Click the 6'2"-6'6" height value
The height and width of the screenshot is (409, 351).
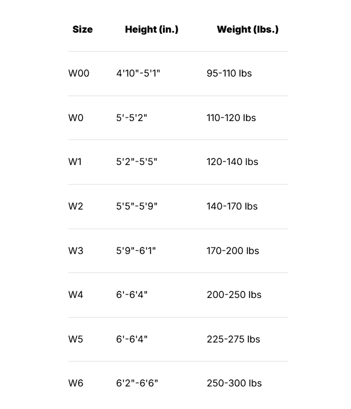137,383
